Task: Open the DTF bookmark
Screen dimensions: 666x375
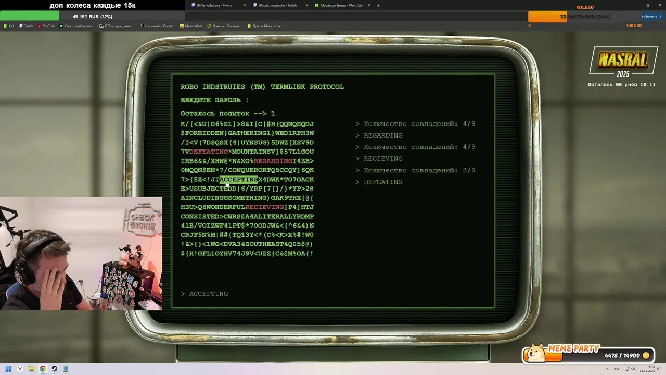Action: [117, 26]
